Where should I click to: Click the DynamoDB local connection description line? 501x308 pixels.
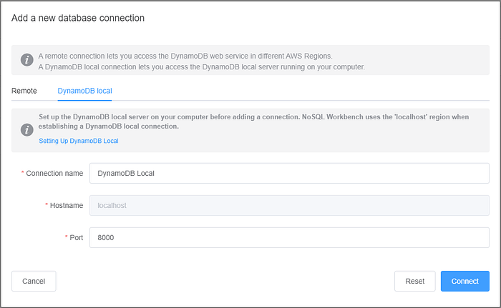201,67
